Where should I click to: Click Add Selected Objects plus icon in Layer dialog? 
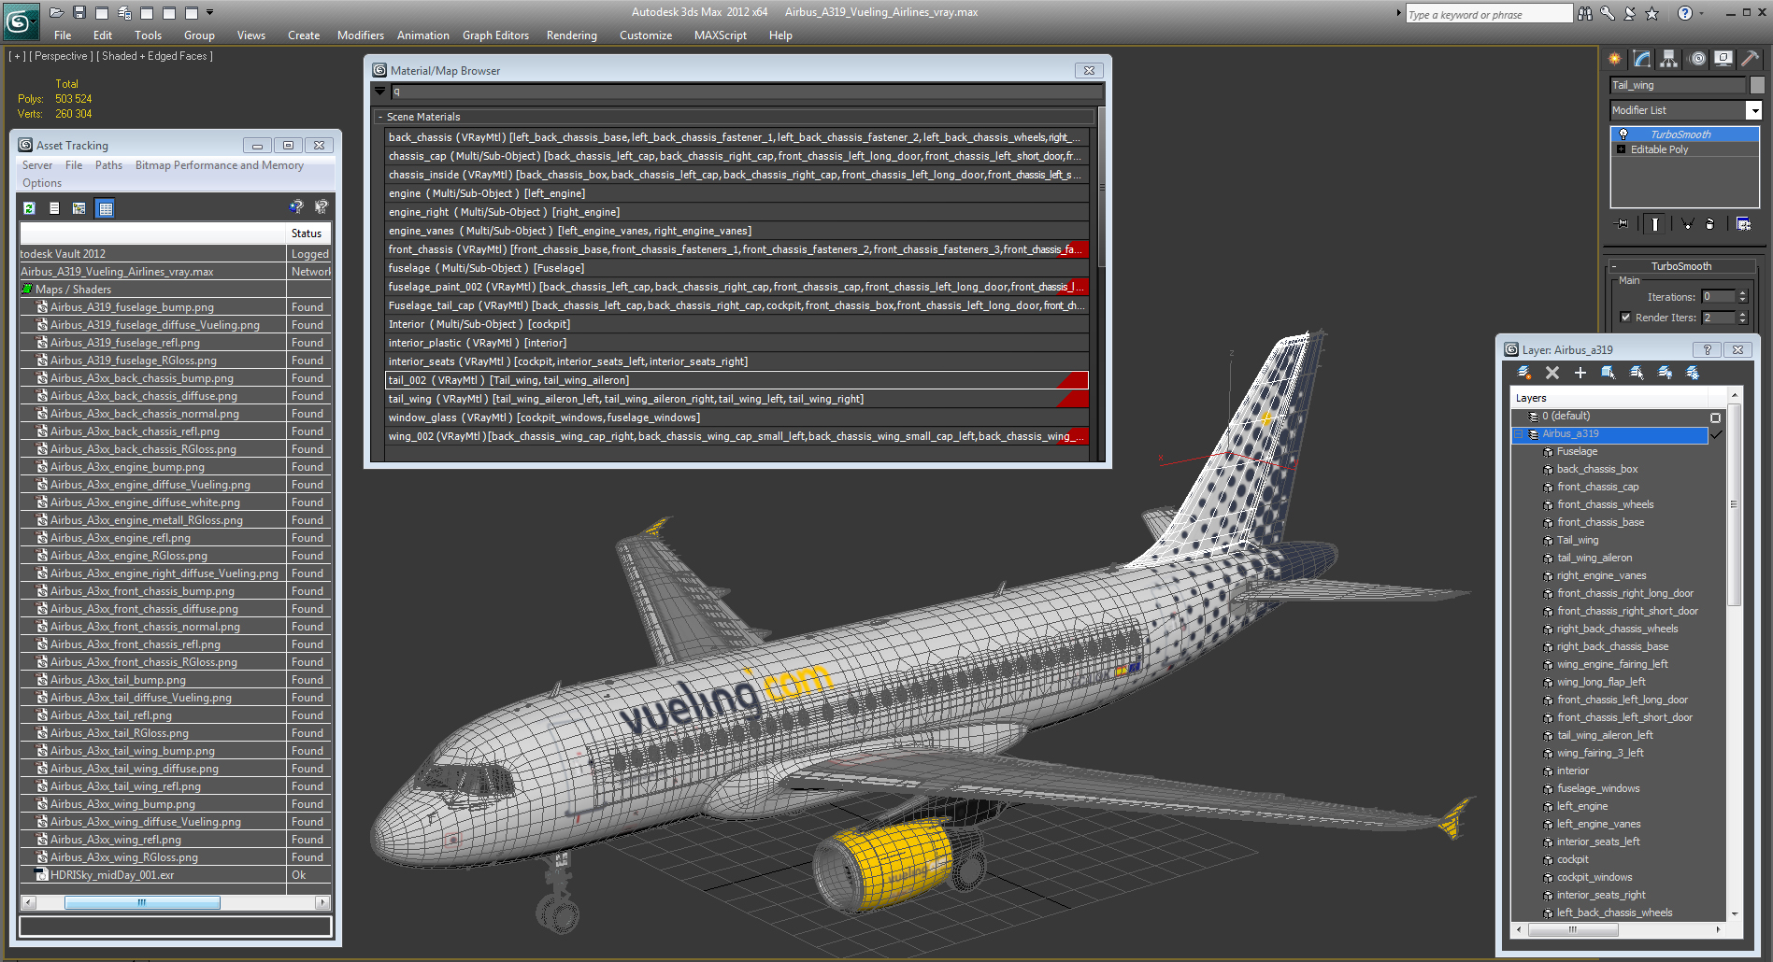(1580, 373)
